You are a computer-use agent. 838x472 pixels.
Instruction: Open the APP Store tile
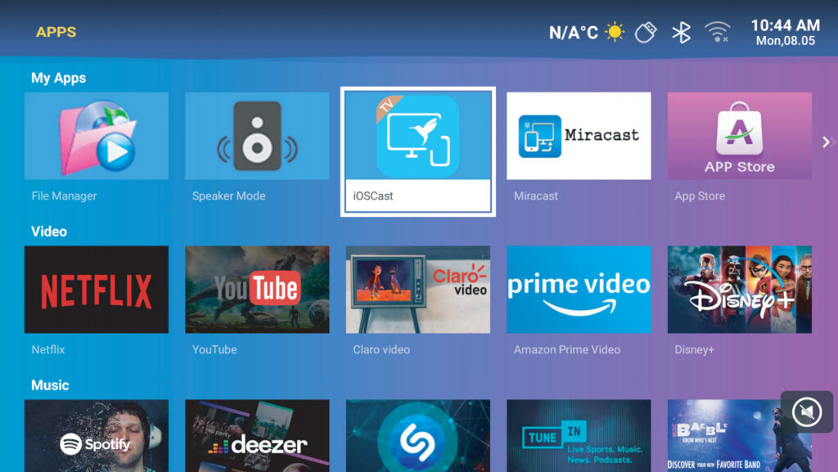pyautogui.click(x=740, y=136)
